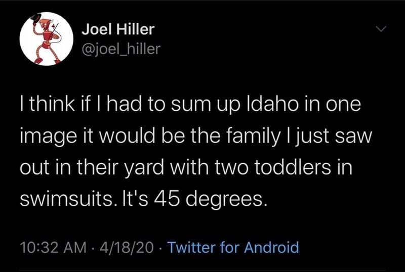Visit the Joel Hiller display name profile

118,29
